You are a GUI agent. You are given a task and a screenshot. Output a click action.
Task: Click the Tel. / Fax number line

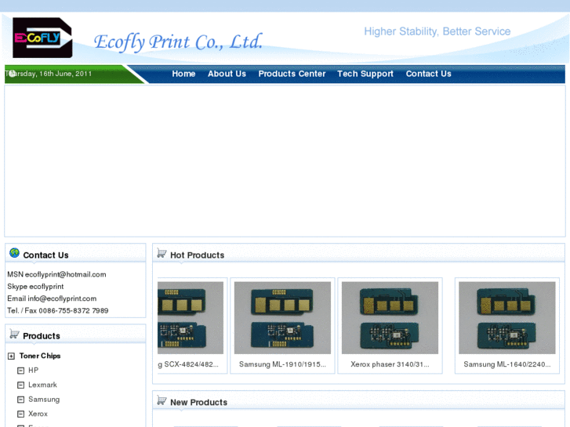click(x=58, y=311)
